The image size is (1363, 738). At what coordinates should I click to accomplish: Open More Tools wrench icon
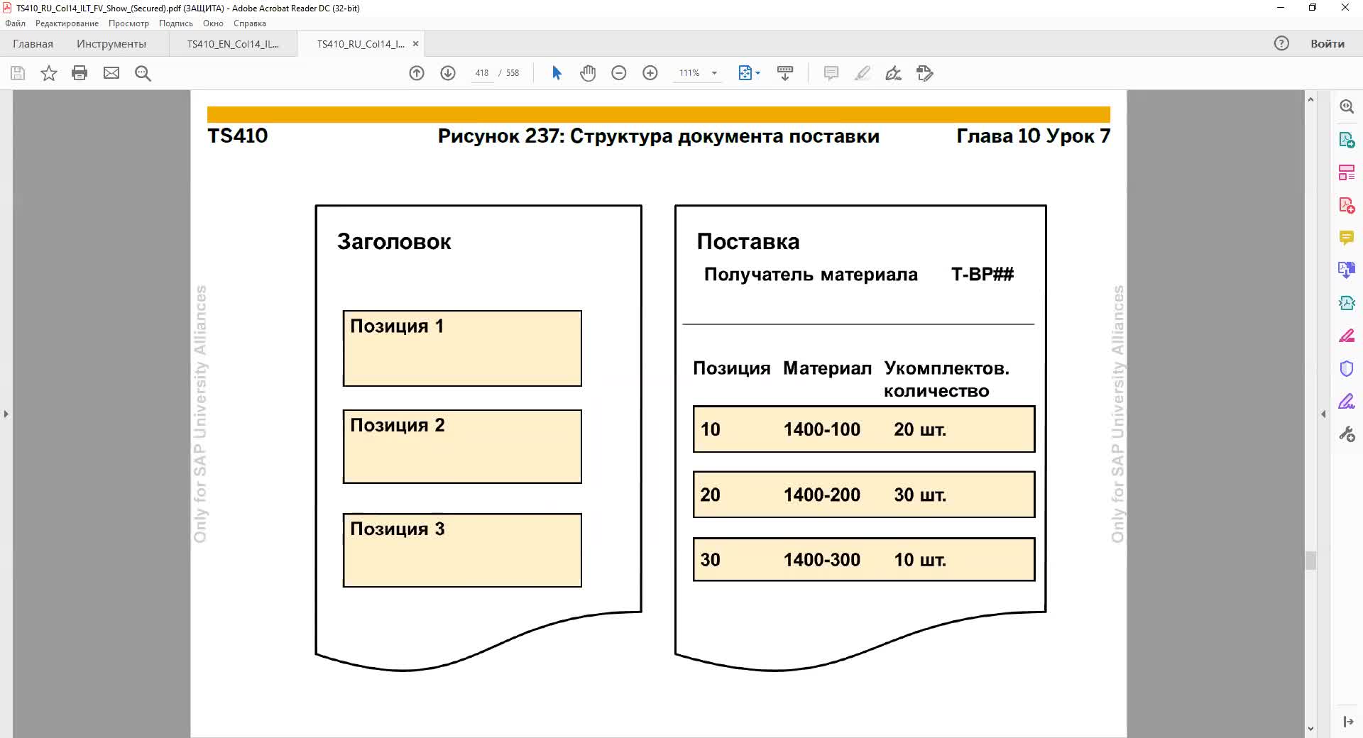[1347, 434]
